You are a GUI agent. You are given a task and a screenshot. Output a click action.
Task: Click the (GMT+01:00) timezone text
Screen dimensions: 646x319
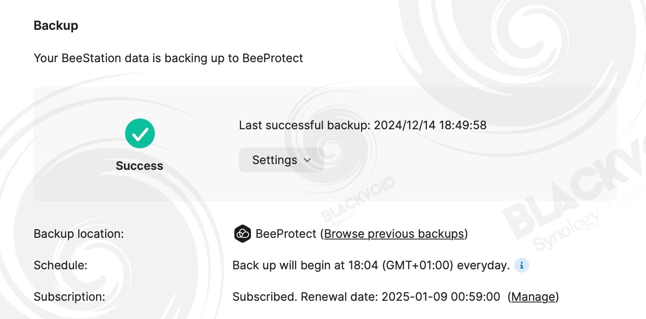[x=417, y=265]
